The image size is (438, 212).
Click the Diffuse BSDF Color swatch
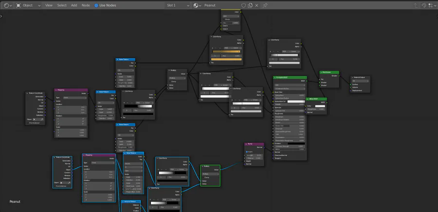click(320, 106)
